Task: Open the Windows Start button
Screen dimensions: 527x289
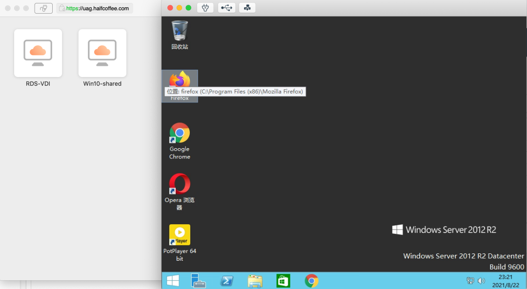Action: [x=173, y=281]
